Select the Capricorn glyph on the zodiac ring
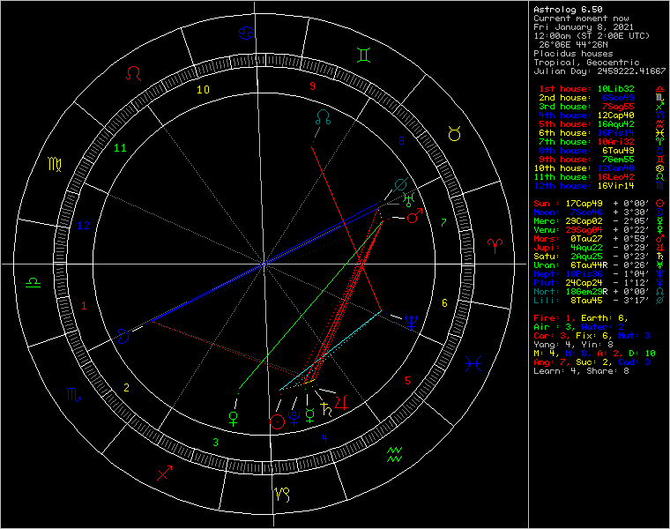This screenshot has height=529, width=670. point(282,495)
